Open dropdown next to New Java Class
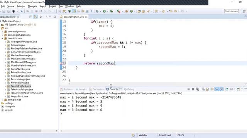This screenshot has width=247, height=138. [135, 11]
